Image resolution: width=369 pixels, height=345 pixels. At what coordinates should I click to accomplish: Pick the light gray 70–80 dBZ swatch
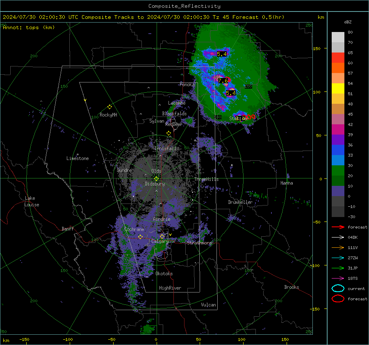click(x=338, y=37)
